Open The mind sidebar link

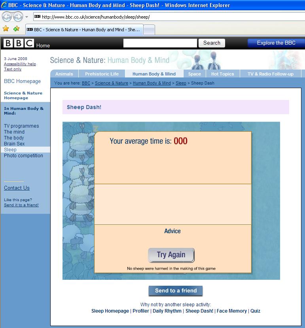(x=14, y=132)
